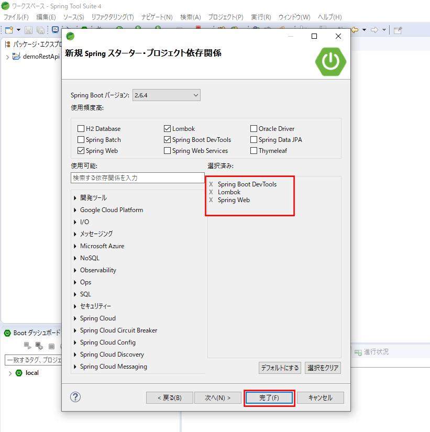Image resolution: width=430 pixels, height=432 pixels.
Task: Click the デフォルトにする button
Action: pyautogui.click(x=280, y=368)
